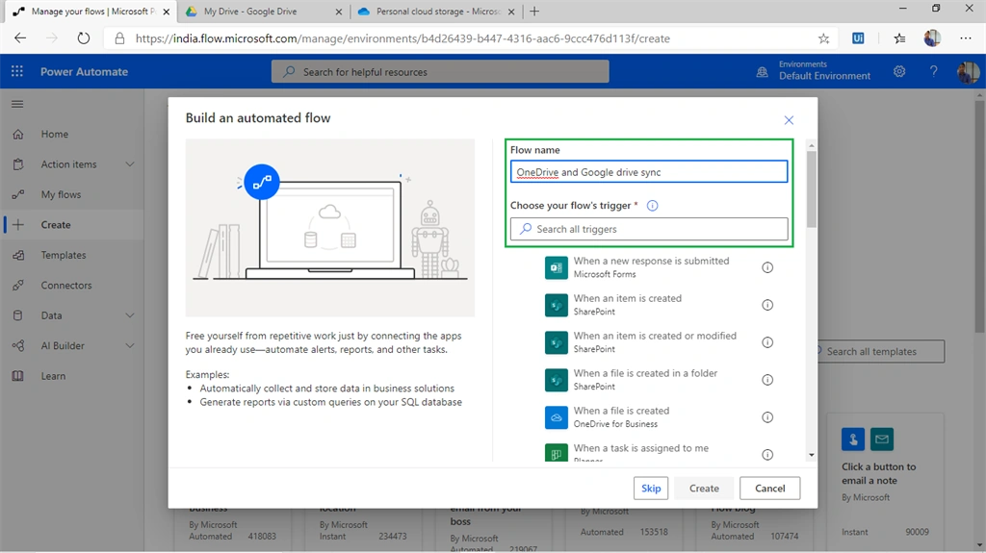Open the account profile picture in header
This screenshot has height=553, width=986.
tap(968, 71)
